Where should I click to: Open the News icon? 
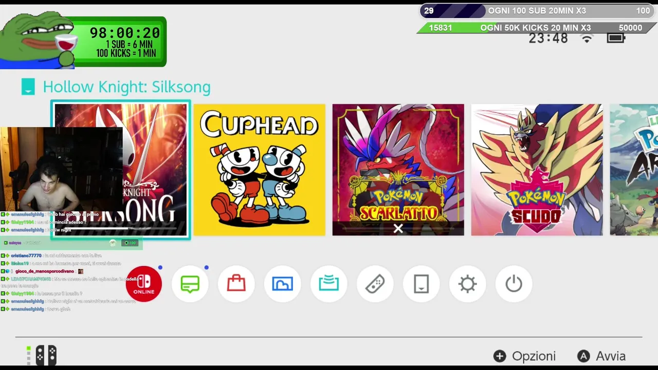190,284
